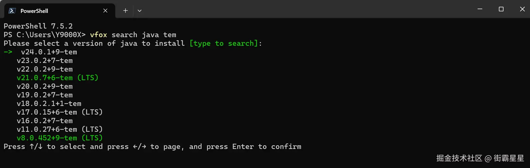Open a new tab with plus icon
The image size is (530, 168).
(125, 11)
